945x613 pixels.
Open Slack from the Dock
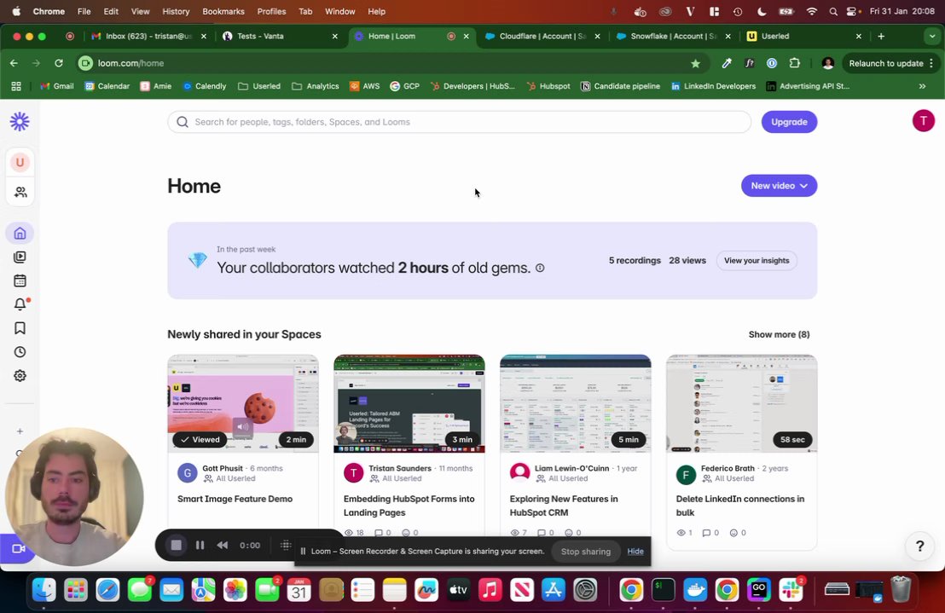[791, 590]
